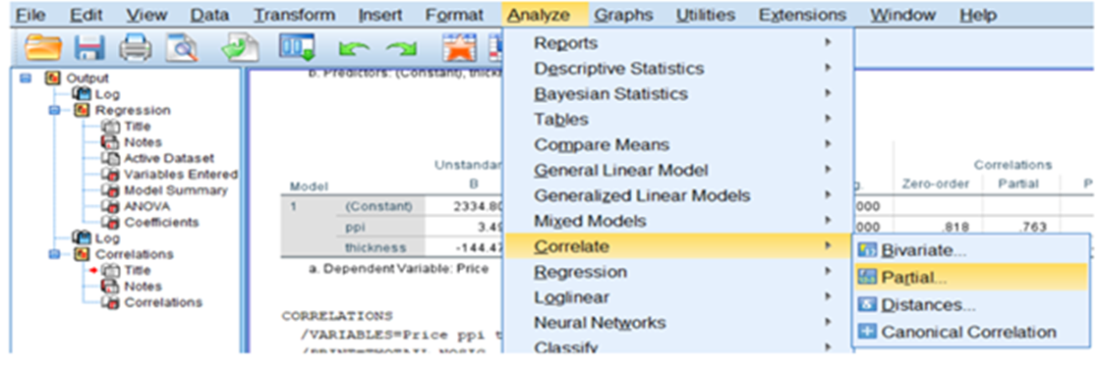Open the Graphs menu
Image resolution: width=1098 pixels, height=369 pixels.
click(x=623, y=15)
